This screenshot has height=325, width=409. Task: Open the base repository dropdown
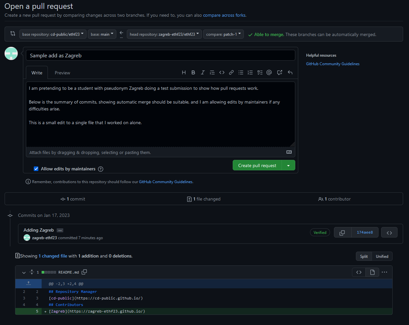point(53,34)
